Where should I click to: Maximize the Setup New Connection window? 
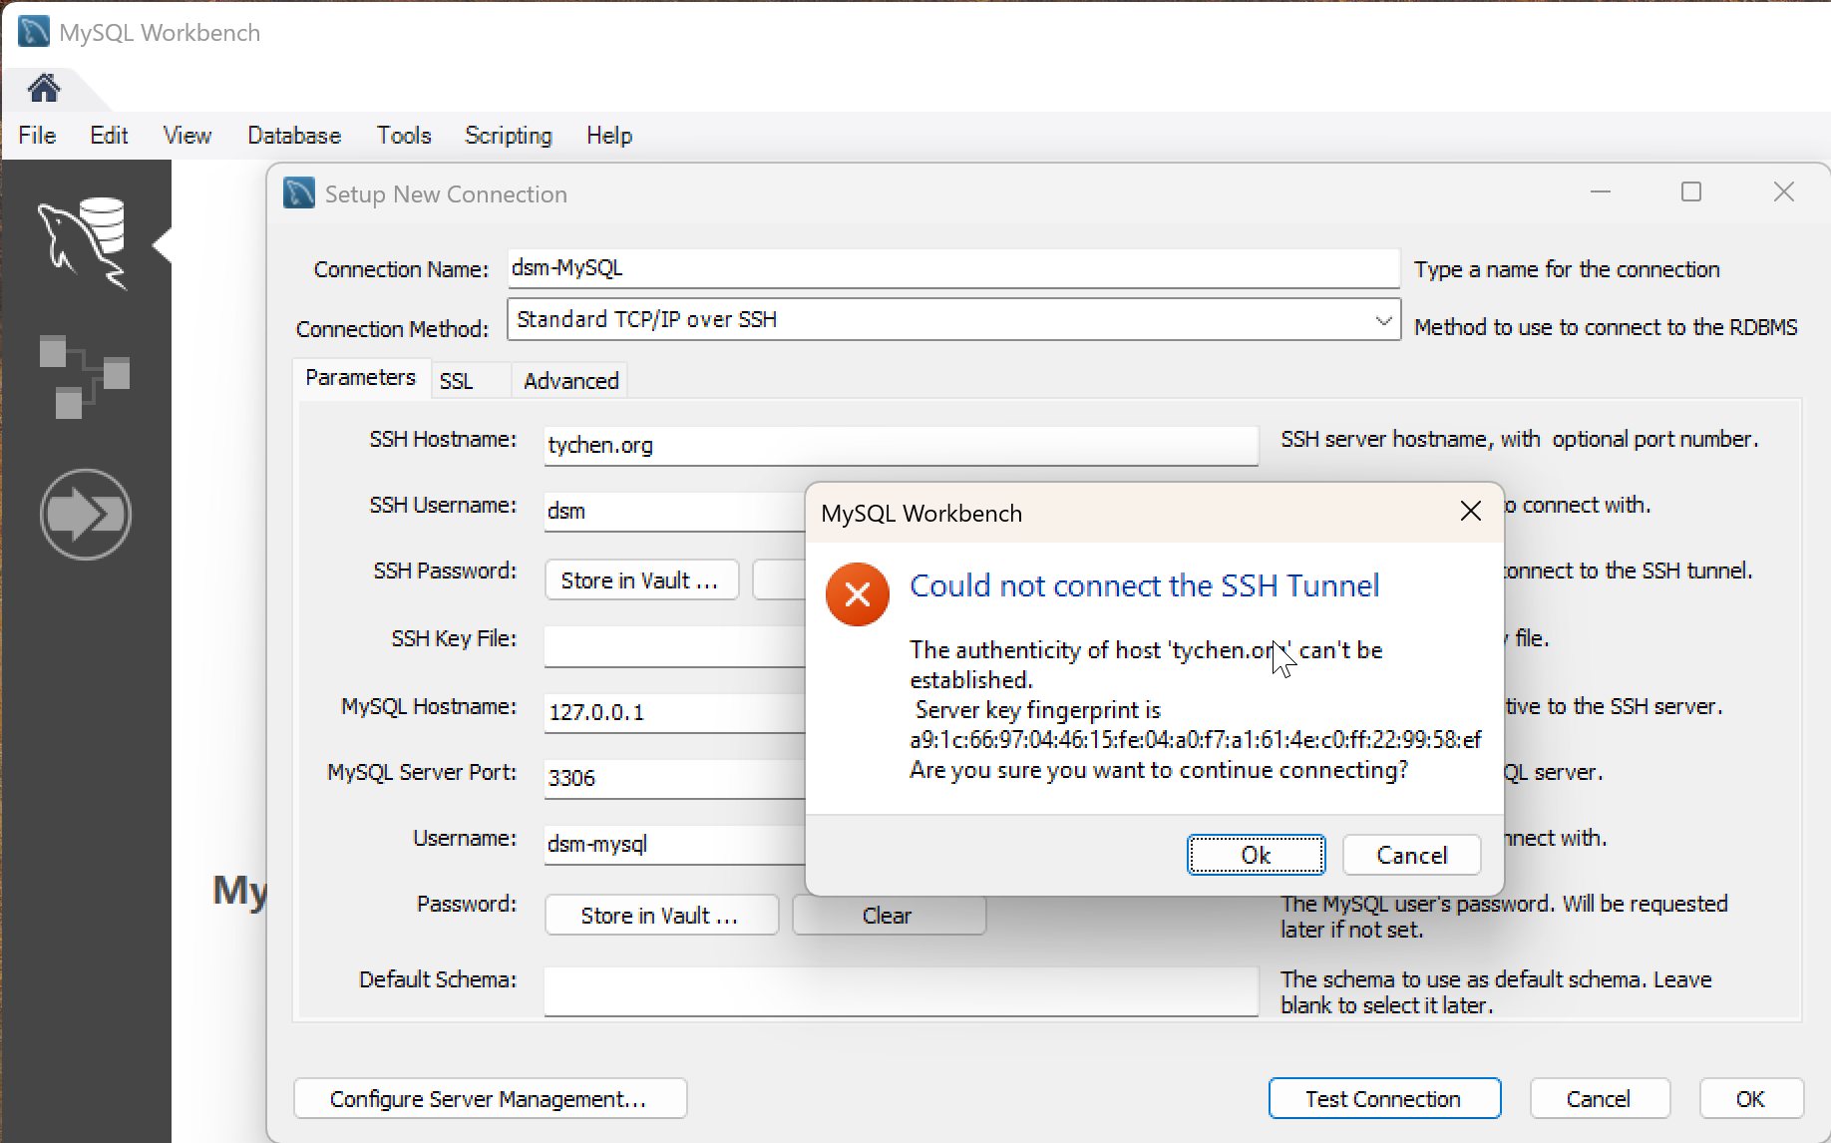coord(1691,192)
